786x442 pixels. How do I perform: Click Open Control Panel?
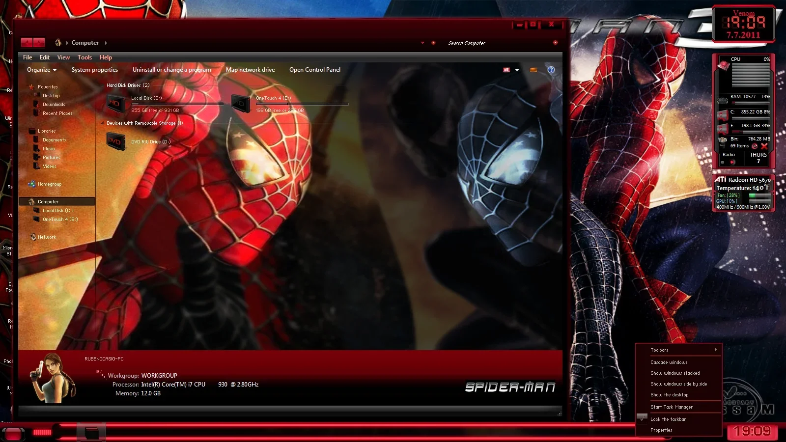pyautogui.click(x=315, y=70)
